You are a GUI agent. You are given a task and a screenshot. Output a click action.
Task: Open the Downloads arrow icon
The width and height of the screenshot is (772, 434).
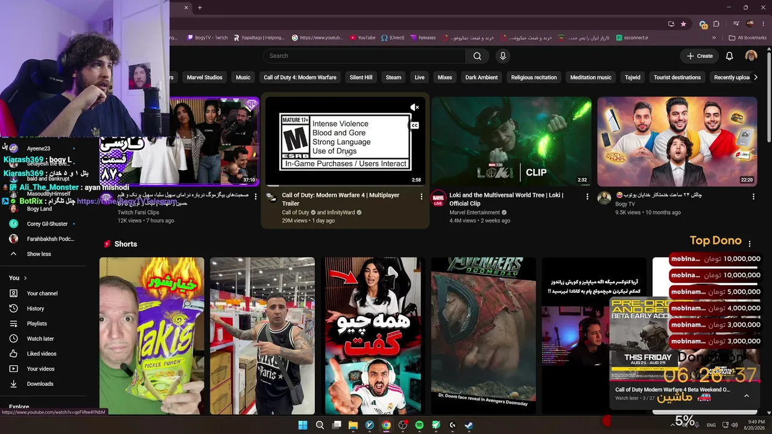13,384
